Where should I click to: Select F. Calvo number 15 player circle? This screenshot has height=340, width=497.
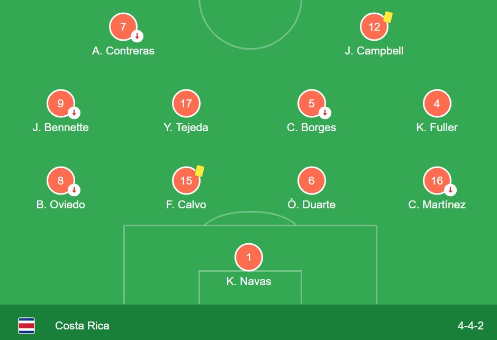(186, 180)
